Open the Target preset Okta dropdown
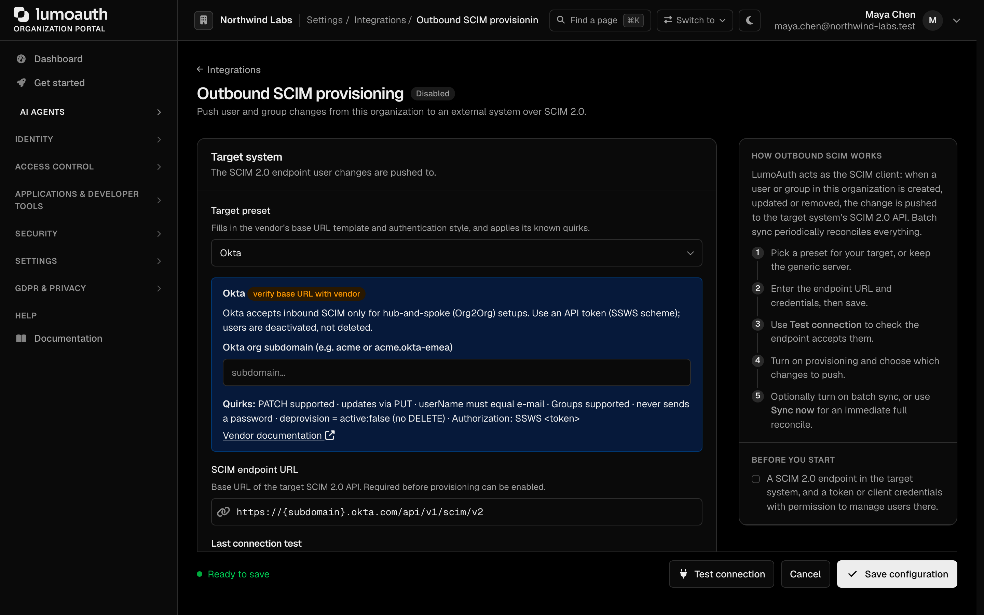Screen dimensions: 984x615 coord(456,253)
